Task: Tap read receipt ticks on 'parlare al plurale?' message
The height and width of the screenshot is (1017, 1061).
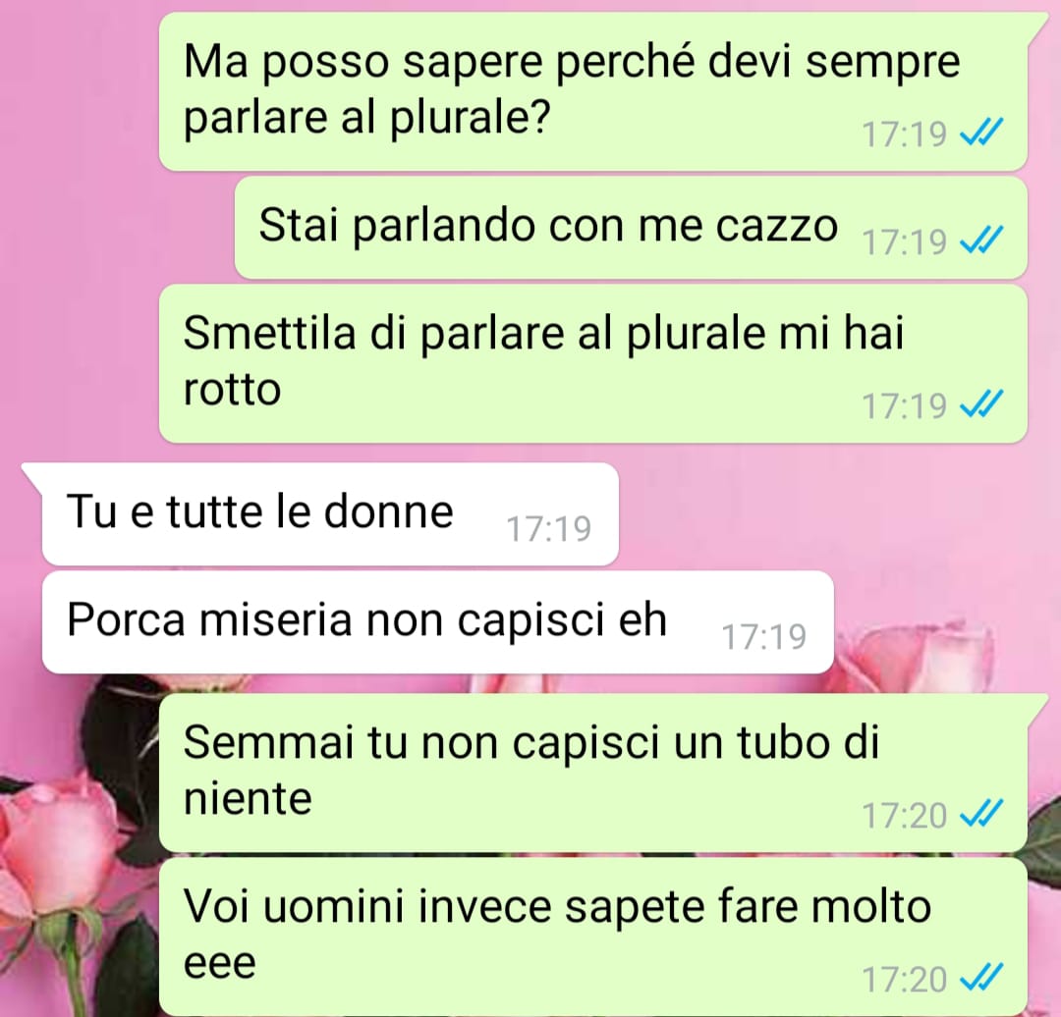Action: [x=981, y=133]
